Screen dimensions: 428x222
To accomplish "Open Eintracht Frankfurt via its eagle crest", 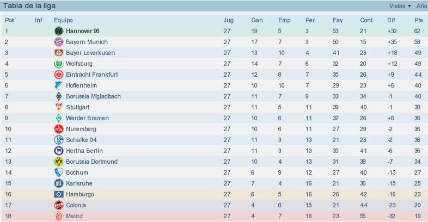I will point(59,75).
